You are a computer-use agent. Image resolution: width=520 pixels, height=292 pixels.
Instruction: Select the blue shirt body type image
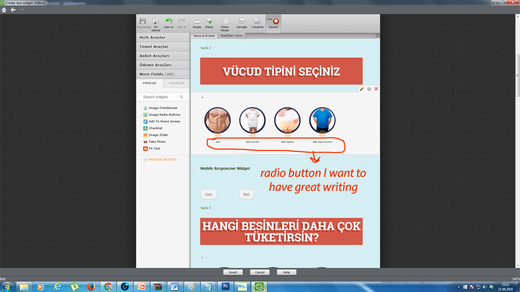click(322, 120)
